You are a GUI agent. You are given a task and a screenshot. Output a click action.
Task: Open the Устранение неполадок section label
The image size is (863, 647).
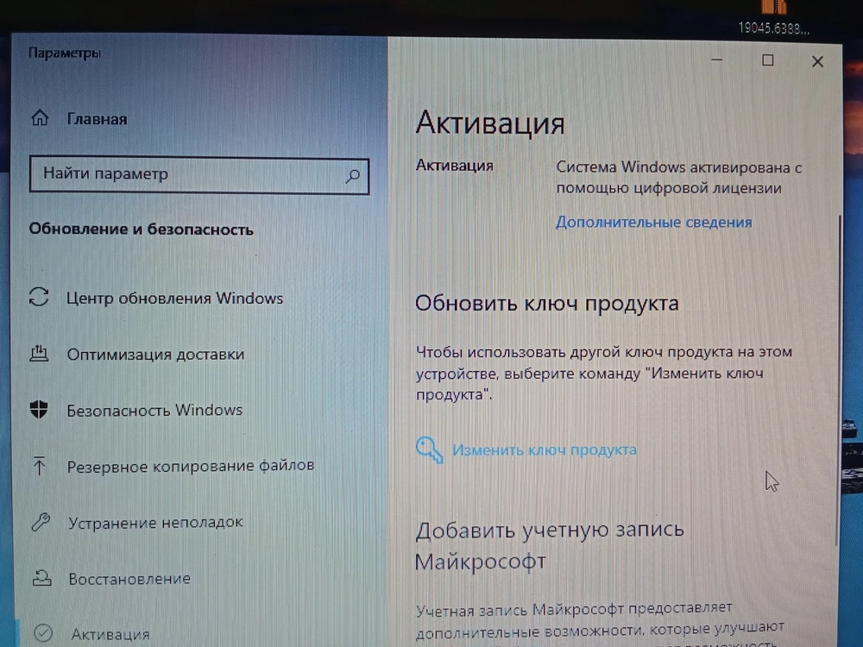[155, 522]
